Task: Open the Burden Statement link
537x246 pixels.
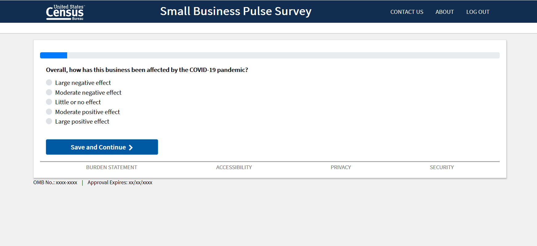Action: [x=112, y=167]
